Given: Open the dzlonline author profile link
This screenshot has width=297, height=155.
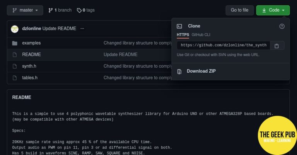Looking at the screenshot, I should (32, 29).
